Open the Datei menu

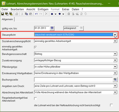point(5,9)
